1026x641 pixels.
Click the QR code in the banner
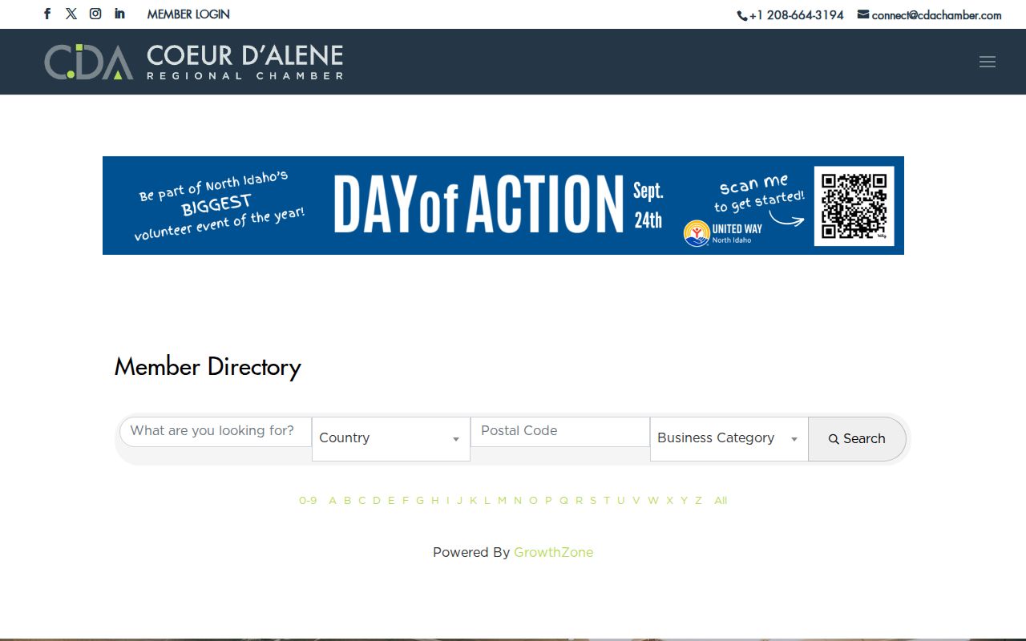click(854, 206)
